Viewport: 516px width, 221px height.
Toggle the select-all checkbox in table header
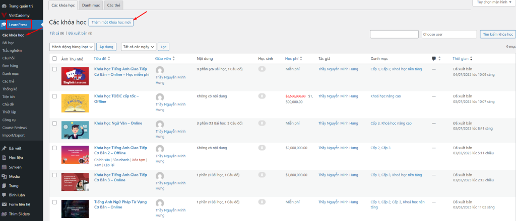[x=54, y=58]
